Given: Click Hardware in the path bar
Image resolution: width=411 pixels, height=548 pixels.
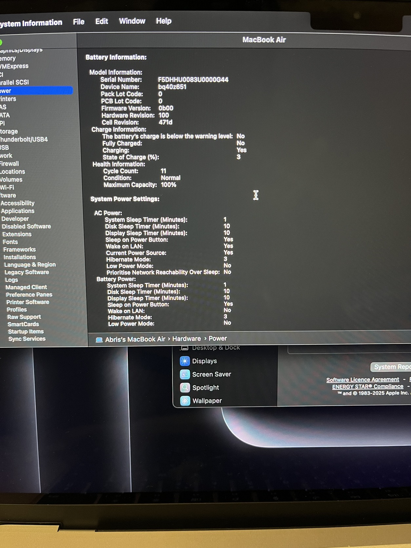Looking at the screenshot, I should tap(186, 339).
